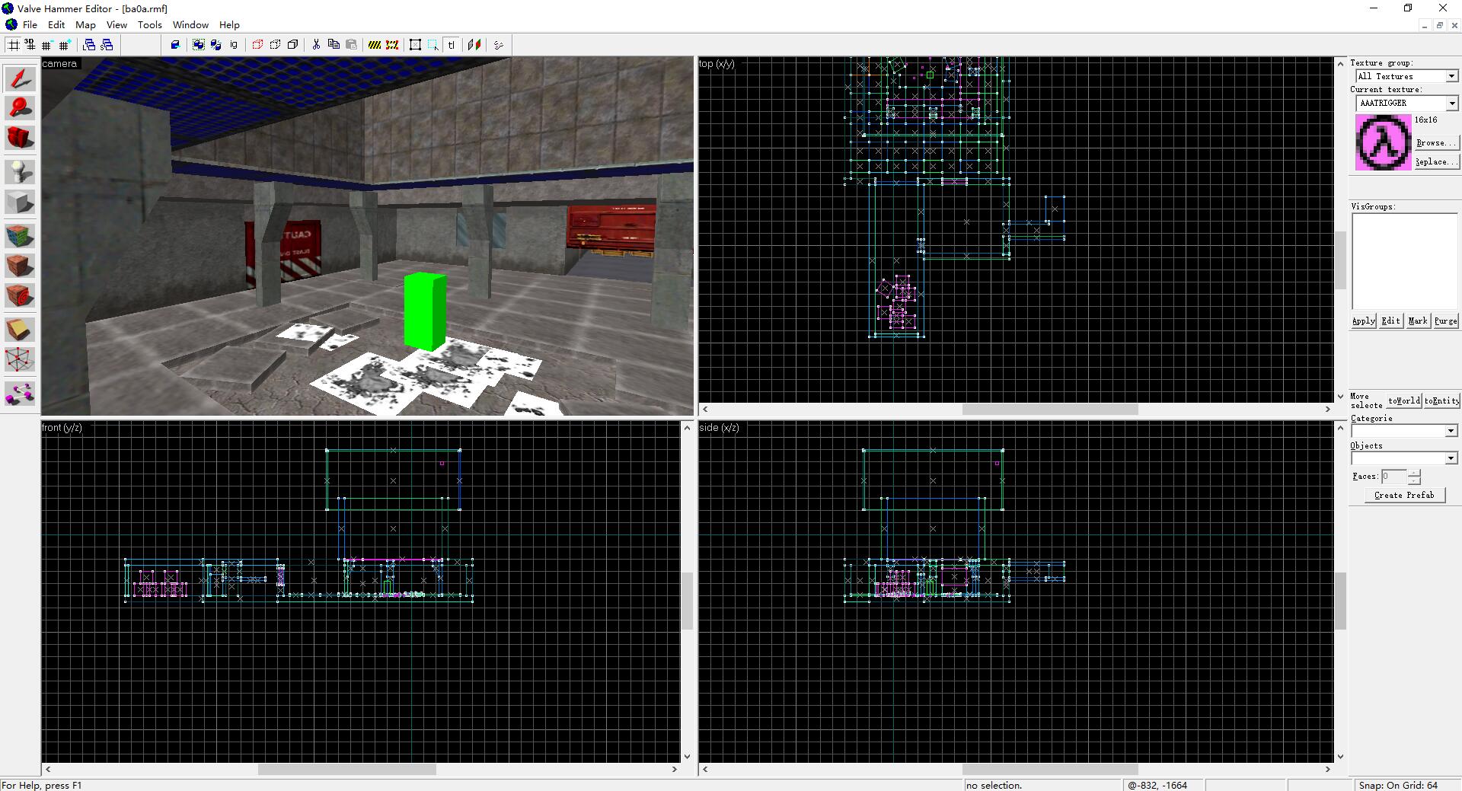Click the Load Window State icon
This screenshot has height=791, width=1462.
[x=90, y=45]
